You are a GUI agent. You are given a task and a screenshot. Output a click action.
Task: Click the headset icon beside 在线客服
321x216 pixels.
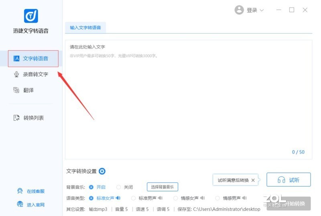coord(20,191)
